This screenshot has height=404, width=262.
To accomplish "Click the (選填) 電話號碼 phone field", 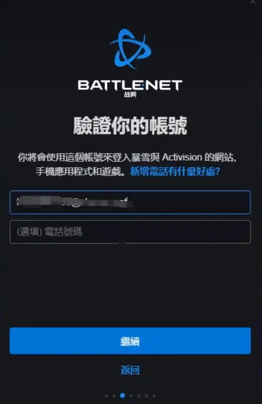I will tap(130, 232).
